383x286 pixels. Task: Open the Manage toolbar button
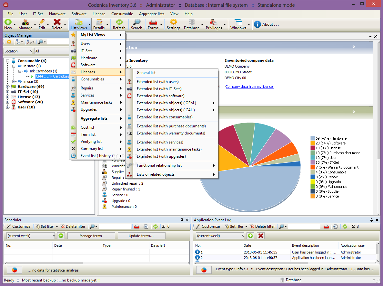[25, 24]
